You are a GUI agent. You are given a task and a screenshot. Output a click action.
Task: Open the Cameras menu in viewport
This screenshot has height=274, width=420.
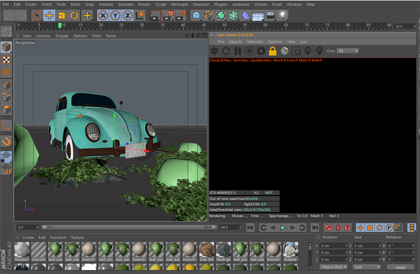coord(43,36)
